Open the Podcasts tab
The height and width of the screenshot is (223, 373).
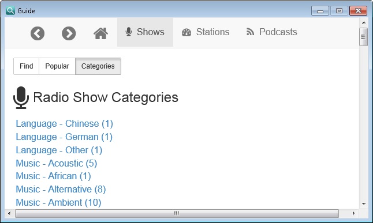(x=271, y=32)
